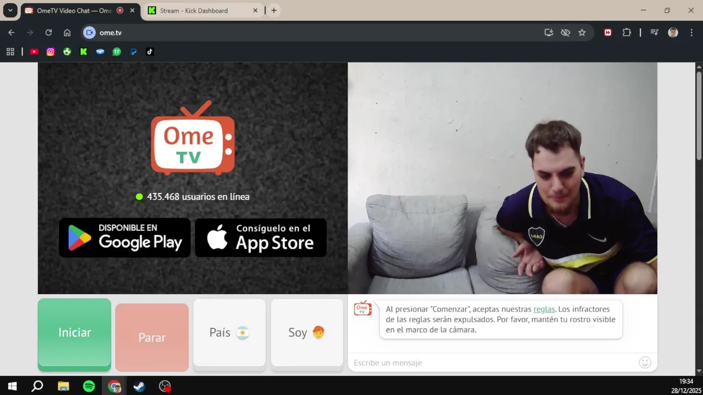Open the Windows Start menu
This screenshot has width=703, height=395.
pyautogui.click(x=12, y=386)
